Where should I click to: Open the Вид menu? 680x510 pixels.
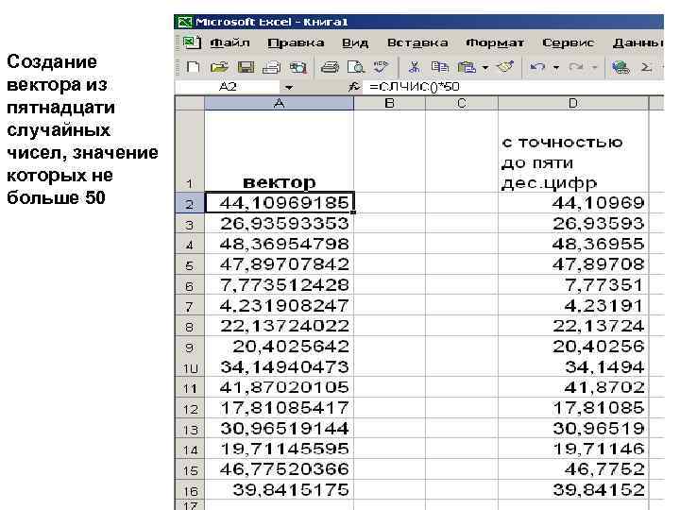pos(355,42)
